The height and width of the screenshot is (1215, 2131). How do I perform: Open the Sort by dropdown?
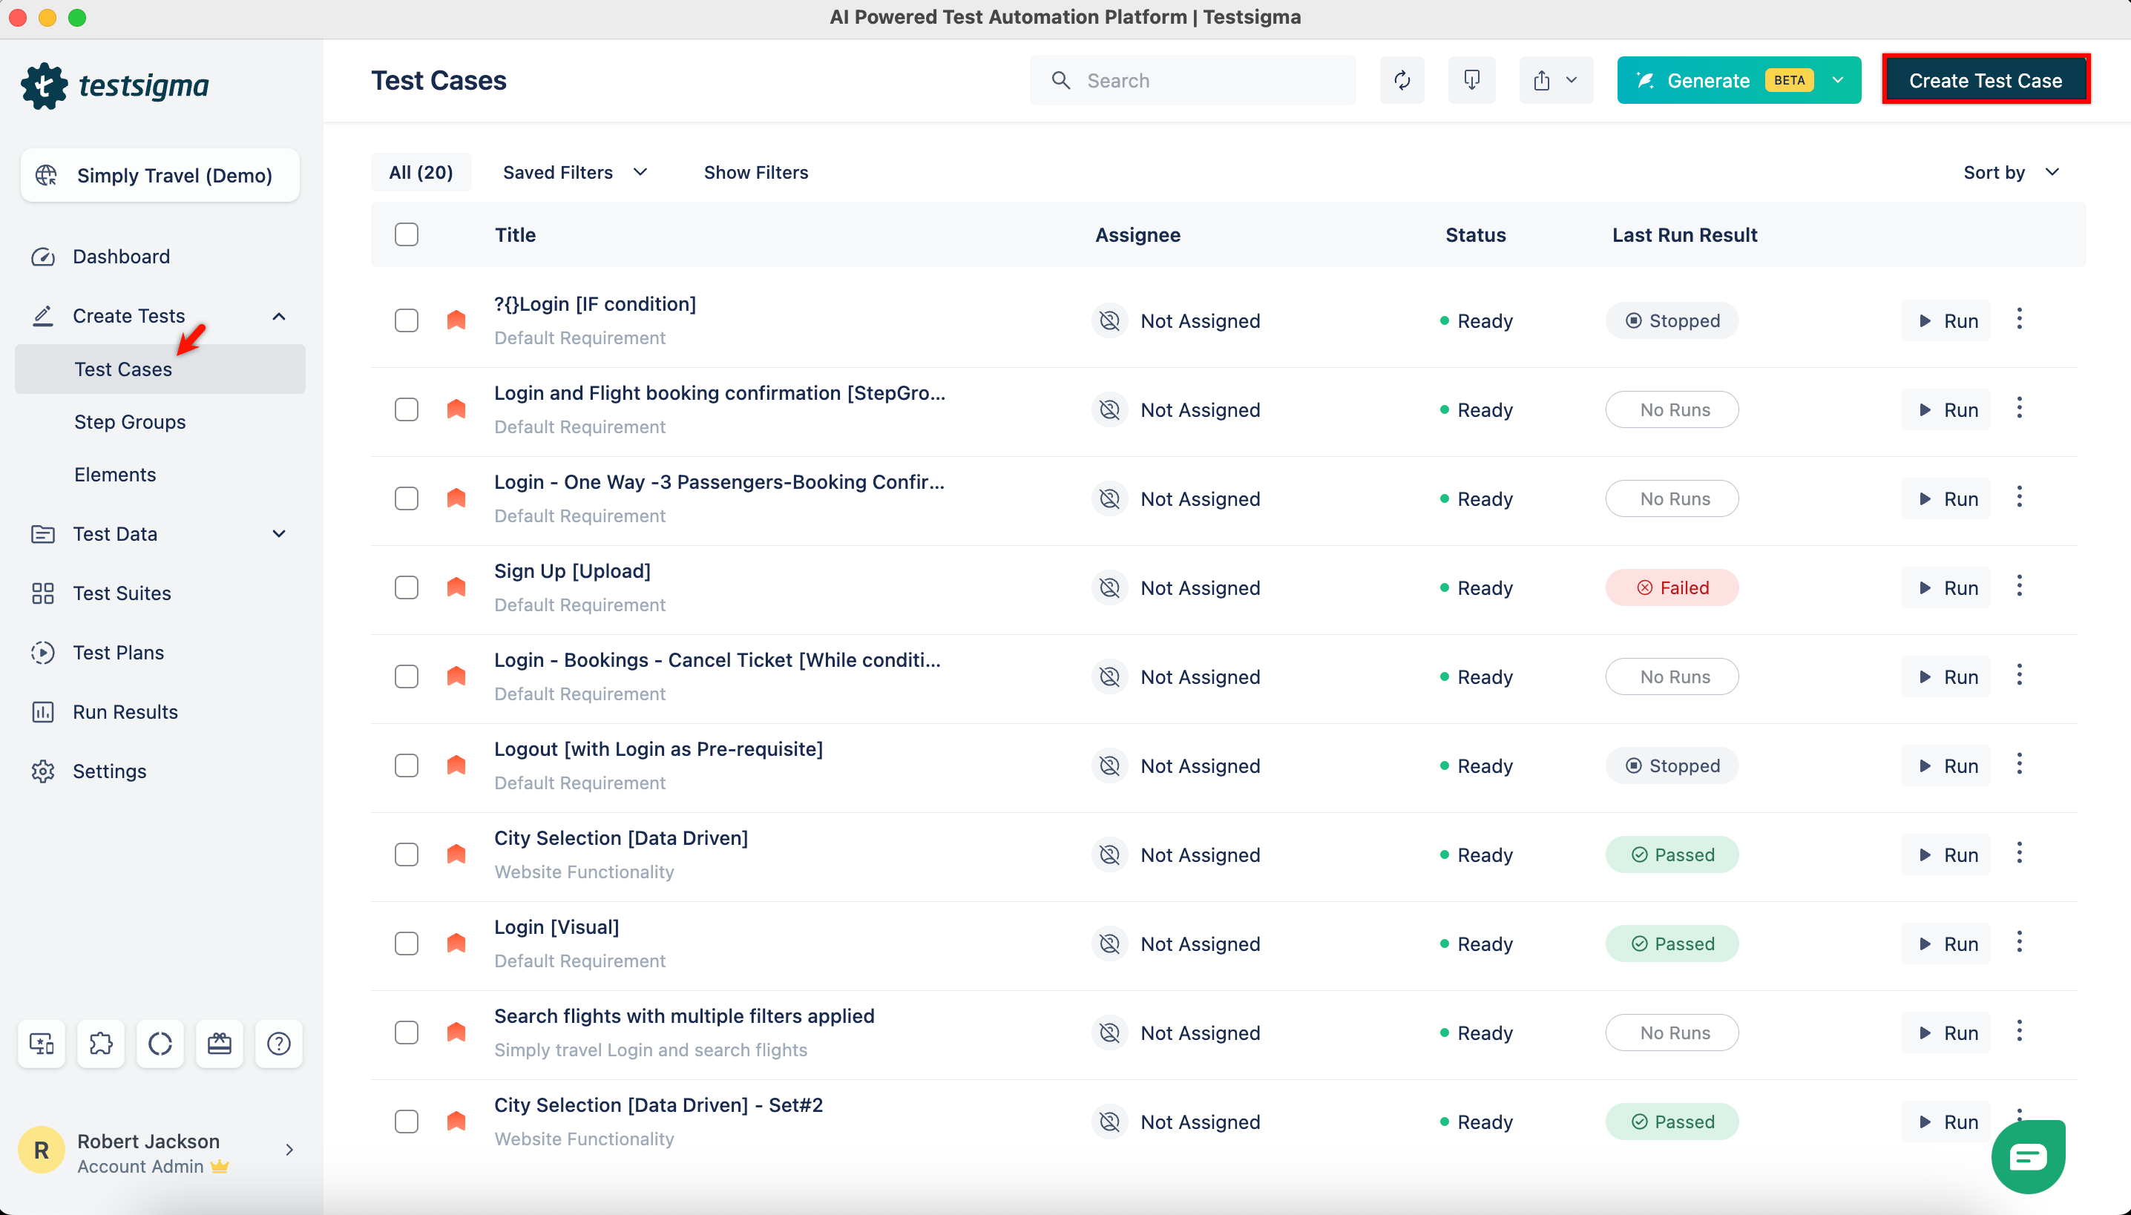2011,172
